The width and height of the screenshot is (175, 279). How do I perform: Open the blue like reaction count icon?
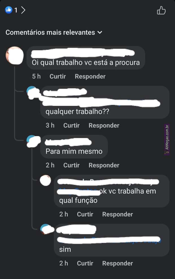tap(9, 10)
